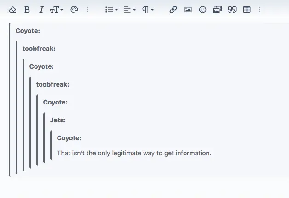Click the 'Coyote:' header directly above 'Jets:'
The height and width of the screenshot is (198, 289).
[55, 102]
